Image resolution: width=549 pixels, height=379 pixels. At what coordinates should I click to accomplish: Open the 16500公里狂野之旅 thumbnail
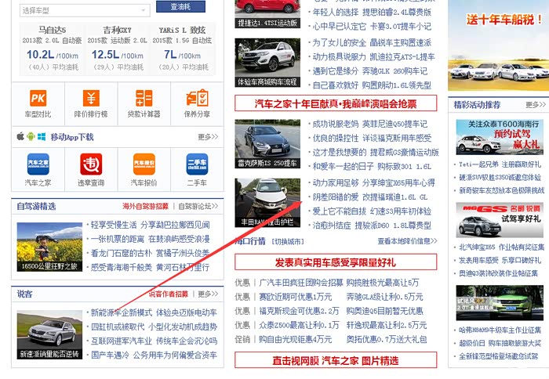49,247
